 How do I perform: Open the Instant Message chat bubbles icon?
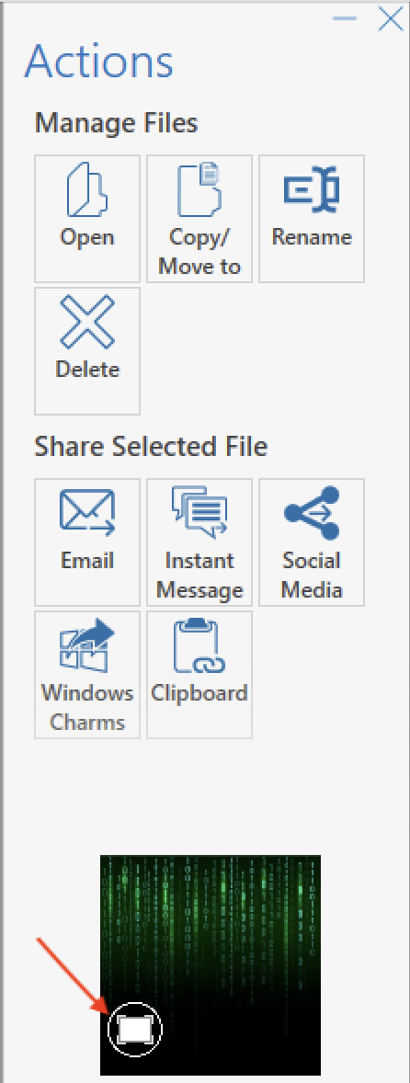(199, 511)
